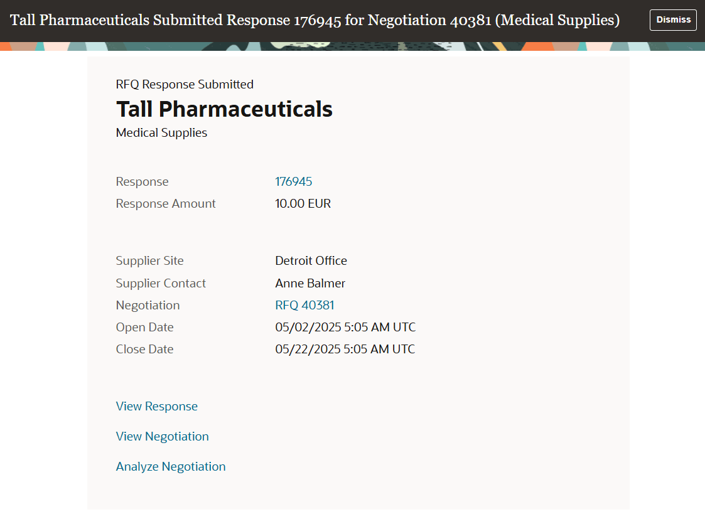Viewport: 705px width, 524px height.
Task: Click the View Negotiation link
Action: (163, 436)
